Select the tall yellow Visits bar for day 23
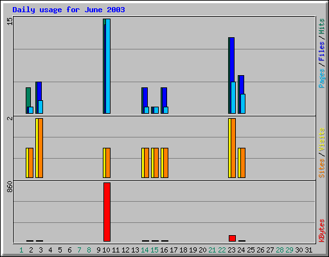 [229, 148]
